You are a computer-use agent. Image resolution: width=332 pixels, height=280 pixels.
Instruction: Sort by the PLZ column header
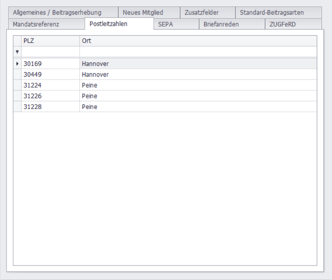(50, 41)
